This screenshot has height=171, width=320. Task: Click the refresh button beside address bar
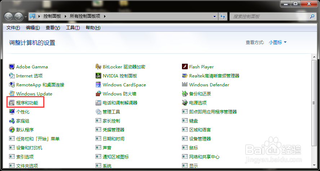pos(223,16)
